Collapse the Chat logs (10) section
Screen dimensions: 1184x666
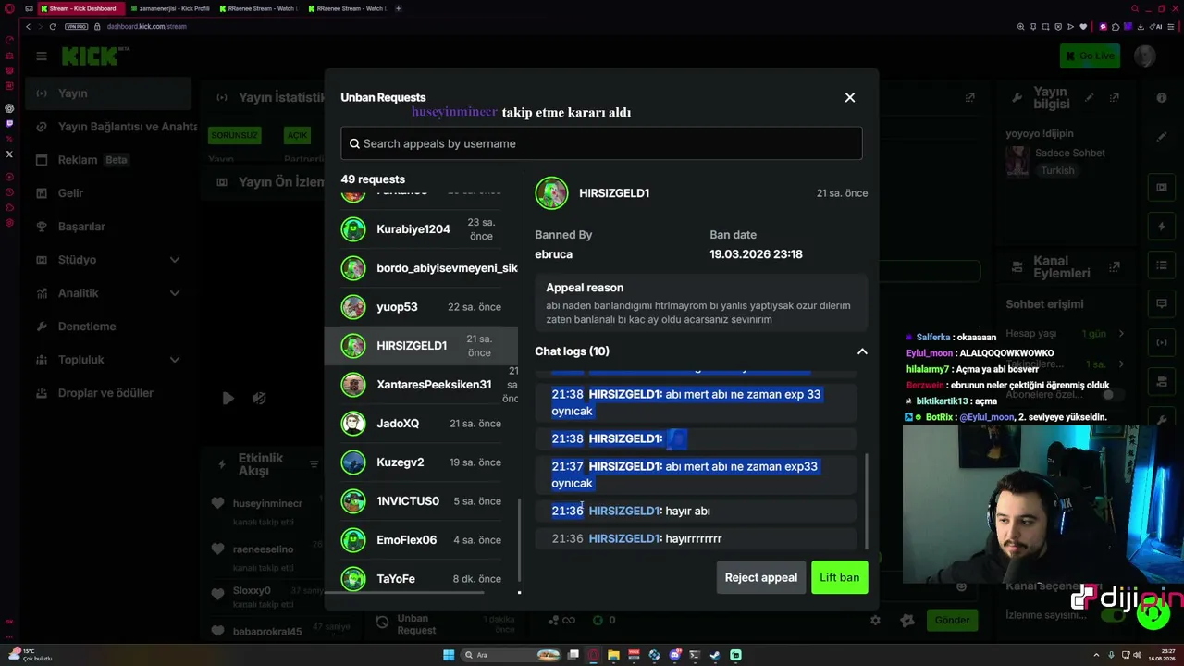[862, 351]
